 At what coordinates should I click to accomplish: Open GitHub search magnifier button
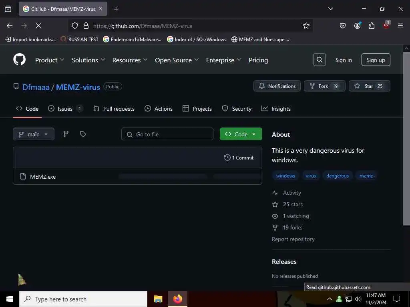[319, 60]
